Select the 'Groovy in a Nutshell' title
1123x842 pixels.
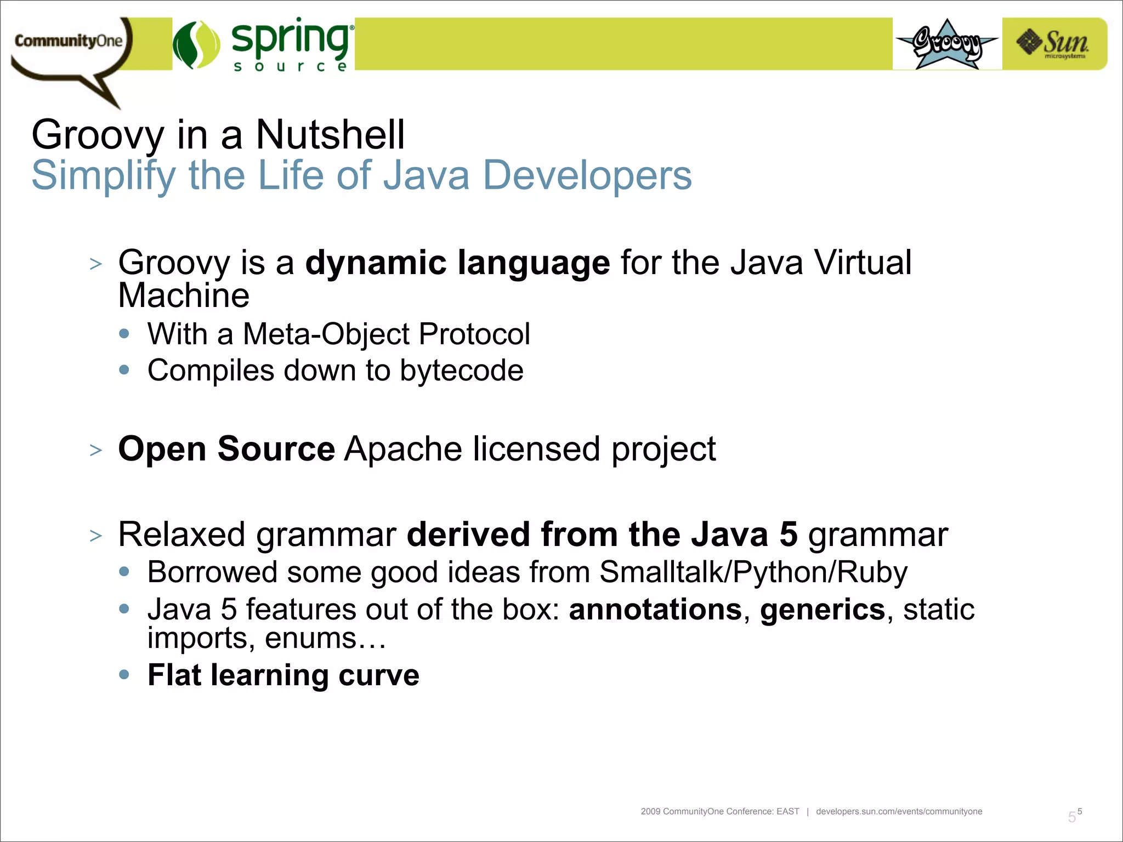pos(218,134)
